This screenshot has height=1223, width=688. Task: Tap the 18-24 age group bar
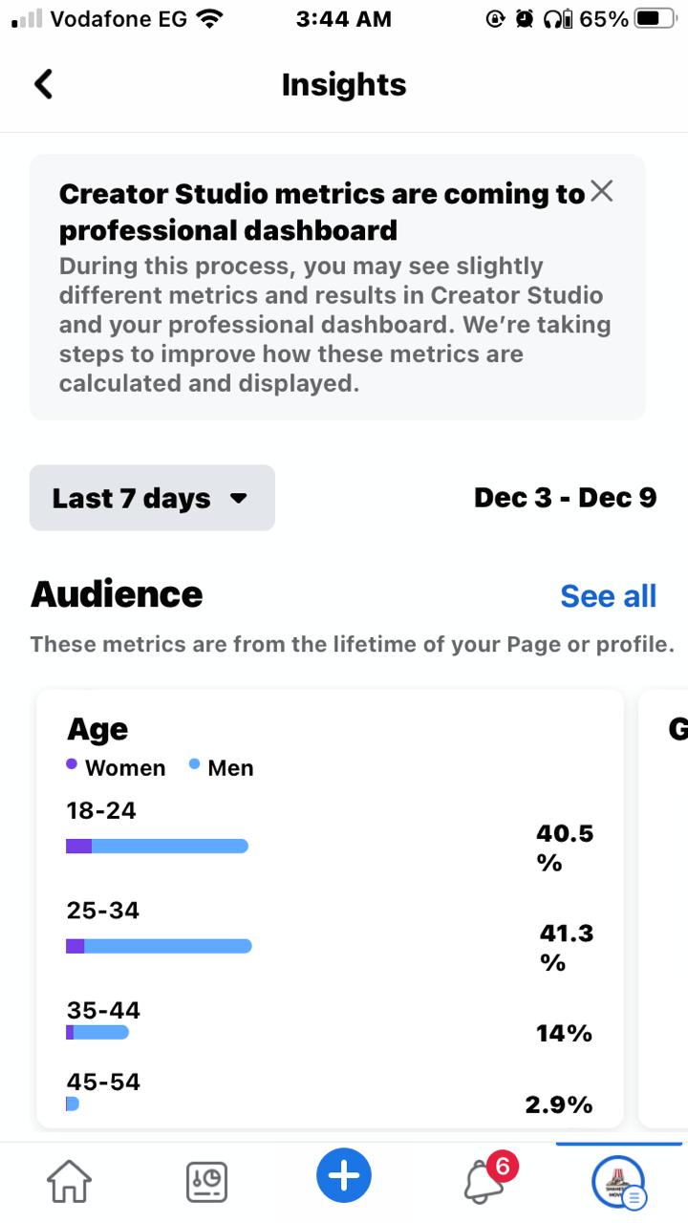coord(157,846)
